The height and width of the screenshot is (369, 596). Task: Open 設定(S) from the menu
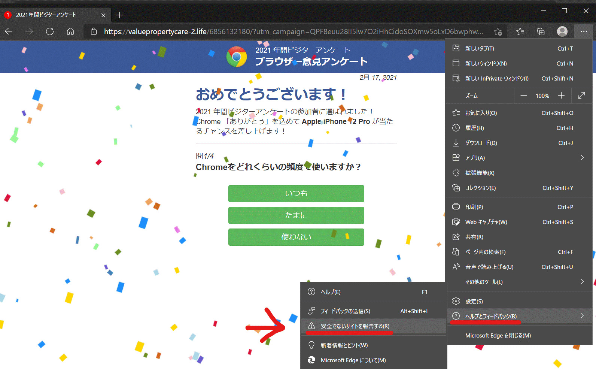[x=474, y=301]
